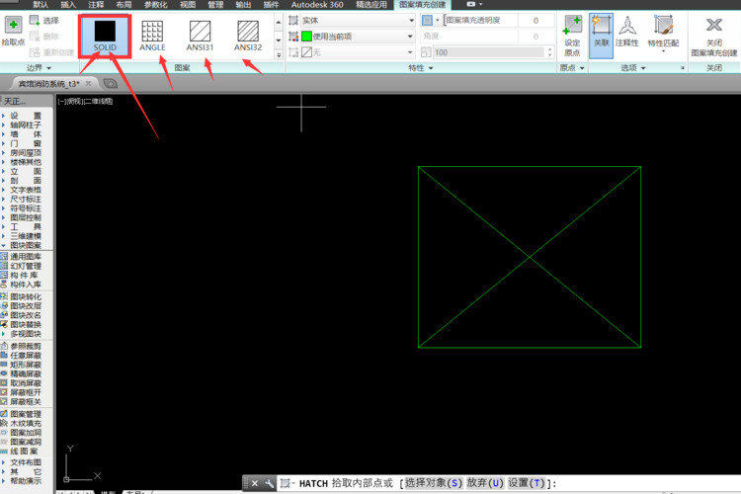
Task: Click the 关闭图案填充创建 close icon
Action: tap(713, 25)
